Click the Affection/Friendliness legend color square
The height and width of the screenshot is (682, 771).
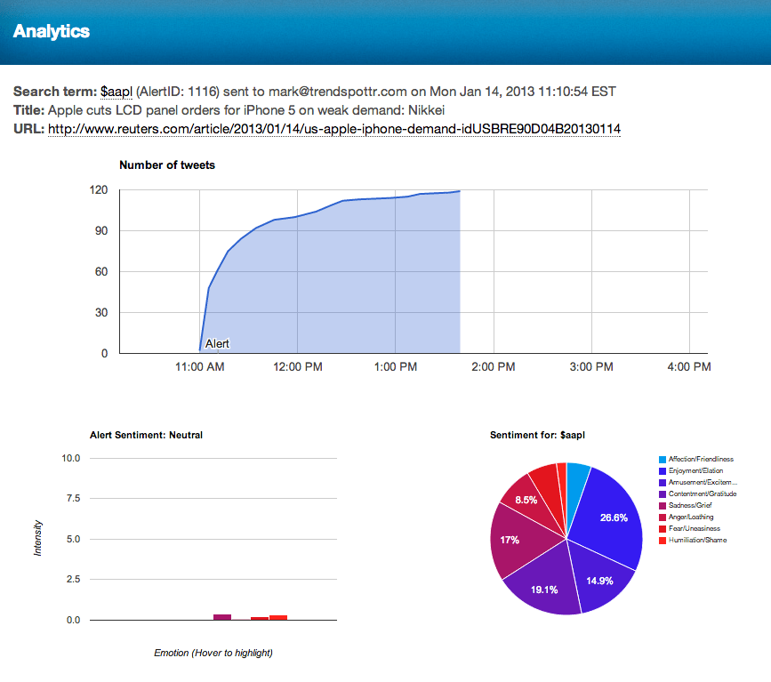[x=662, y=459]
